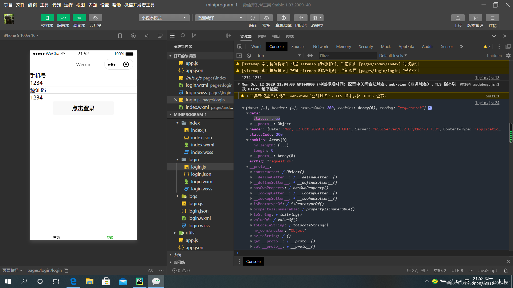Screen dimensions: 513x288
Task: Collapse the file explorer sidebar icon
Action: pyautogui.click(x=228, y=35)
